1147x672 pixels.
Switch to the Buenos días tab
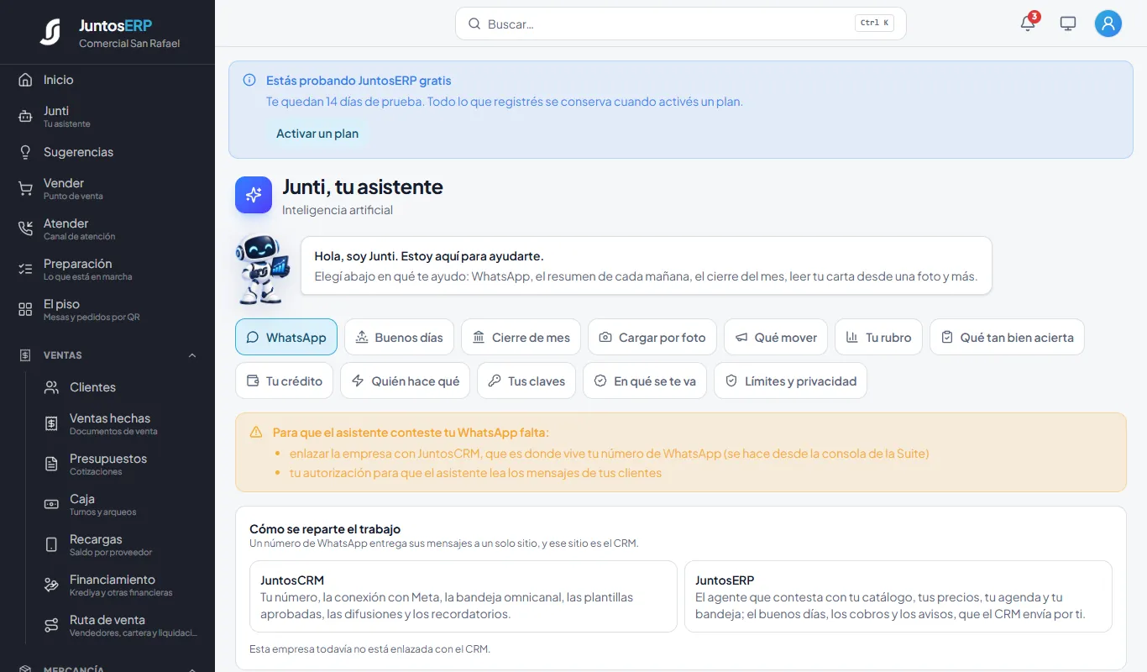coord(399,337)
